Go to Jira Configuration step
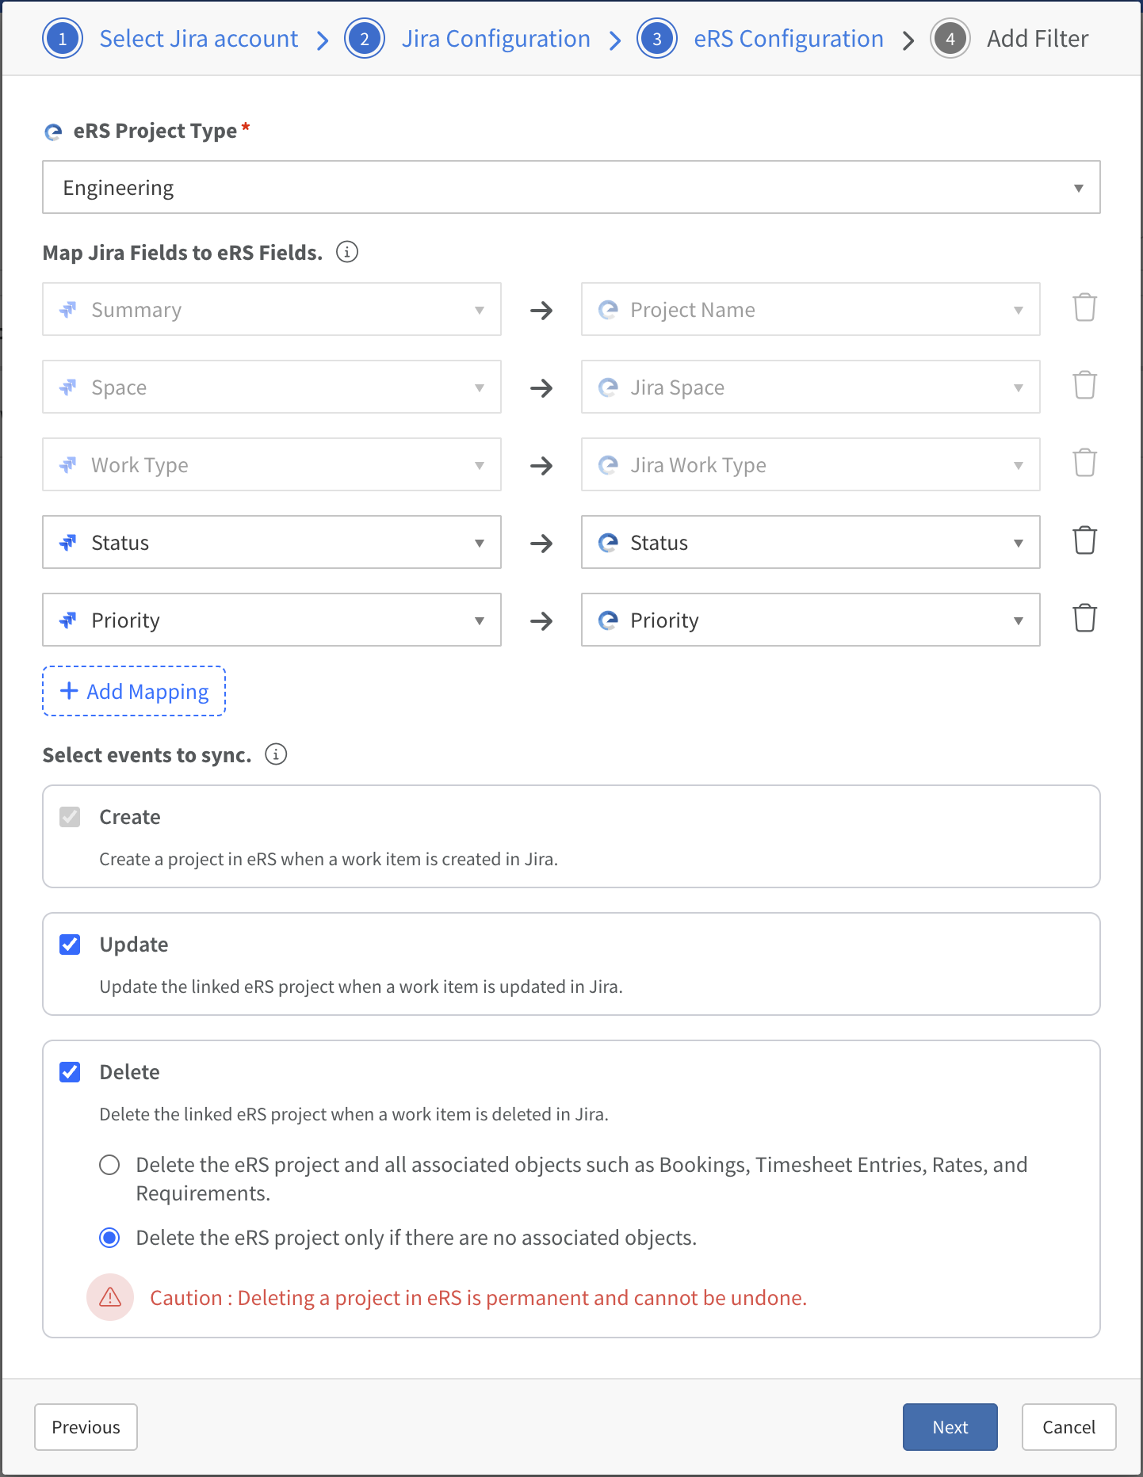 click(x=496, y=39)
